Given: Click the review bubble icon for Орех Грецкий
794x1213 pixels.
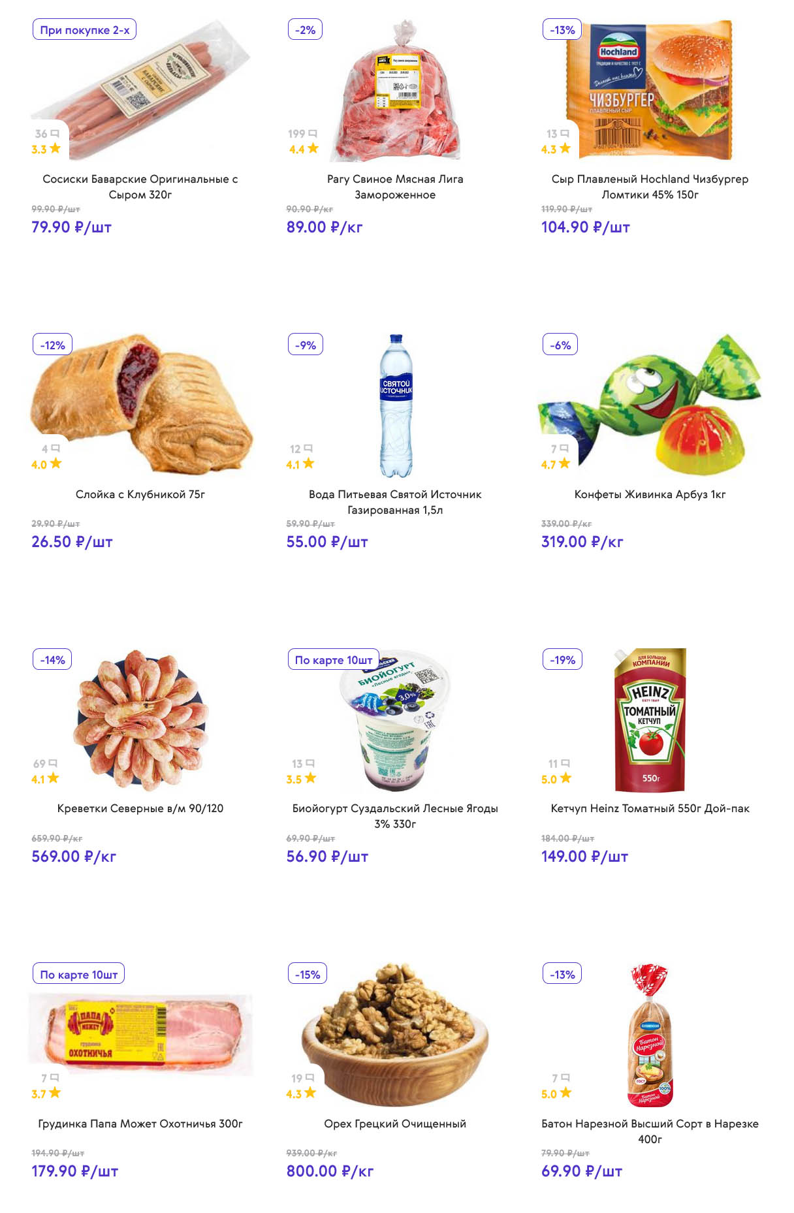Looking at the screenshot, I should pos(310,1078).
